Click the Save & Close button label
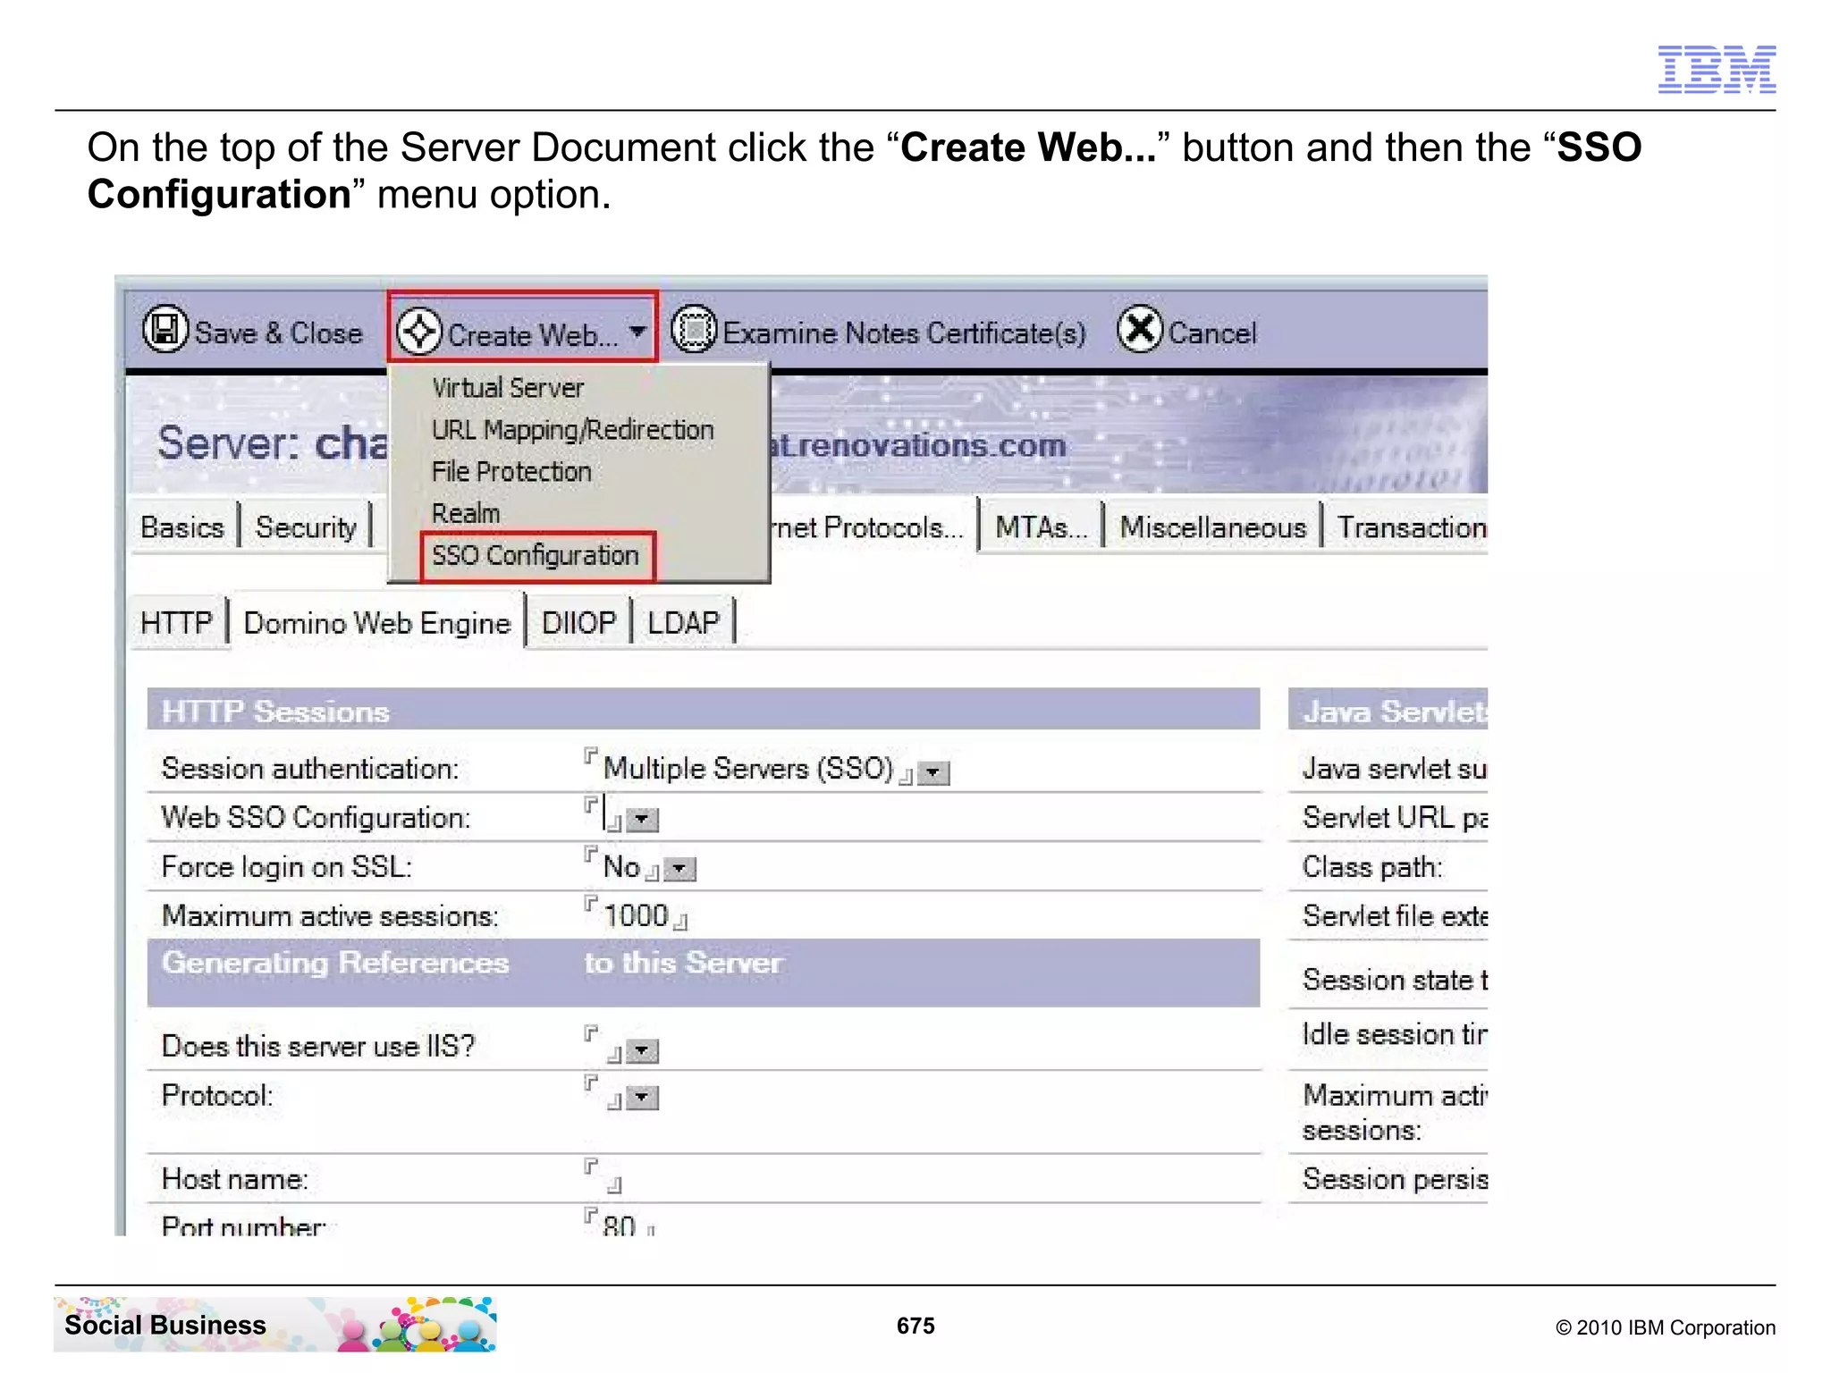The height and width of the screenshot is (1373, 1831). (x=279, y=333)
